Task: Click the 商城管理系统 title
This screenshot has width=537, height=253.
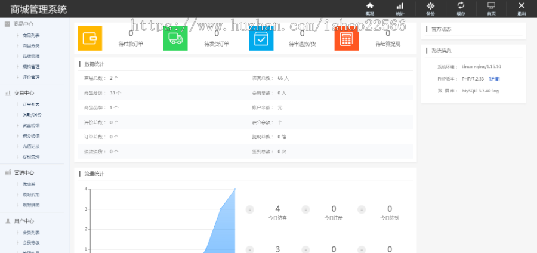Action: pos(39,9)
